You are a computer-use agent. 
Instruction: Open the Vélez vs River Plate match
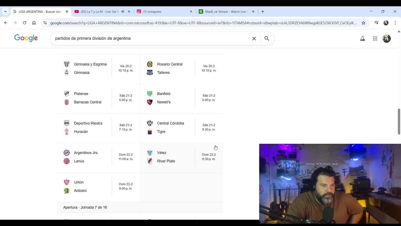tap(181, 157)
